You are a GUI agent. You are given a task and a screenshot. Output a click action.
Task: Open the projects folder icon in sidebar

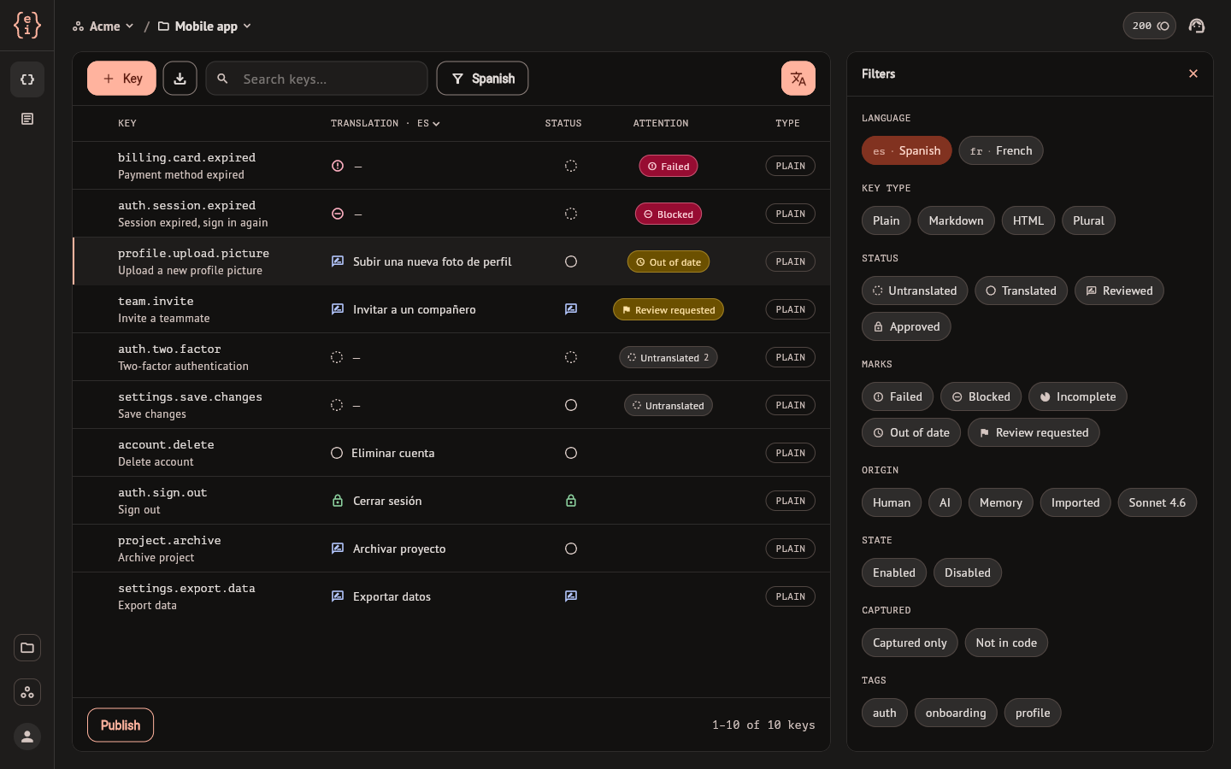pyautogui.click(x=27, y=648)
